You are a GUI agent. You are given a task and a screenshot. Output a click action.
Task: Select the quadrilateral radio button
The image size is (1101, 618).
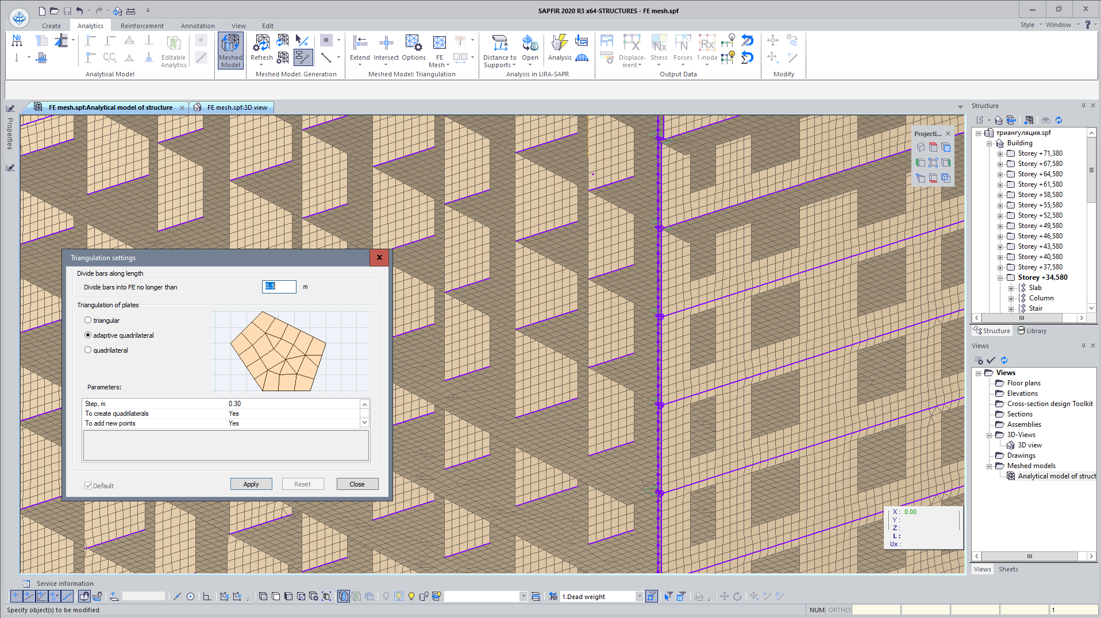click(88, 350)
